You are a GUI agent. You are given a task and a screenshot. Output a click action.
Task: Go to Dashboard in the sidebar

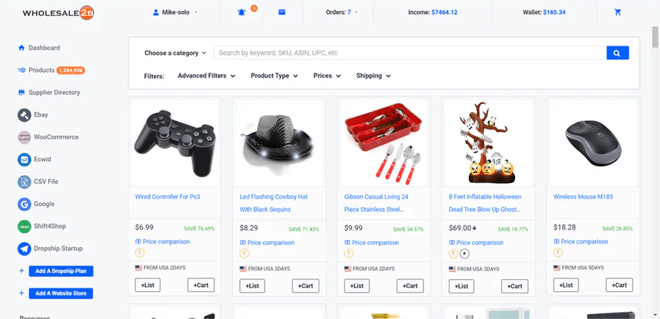pyautogui.click(x=43, y=48)
